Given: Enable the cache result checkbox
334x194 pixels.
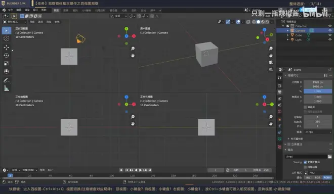Looking at the screenshot, I should point(305,167).
